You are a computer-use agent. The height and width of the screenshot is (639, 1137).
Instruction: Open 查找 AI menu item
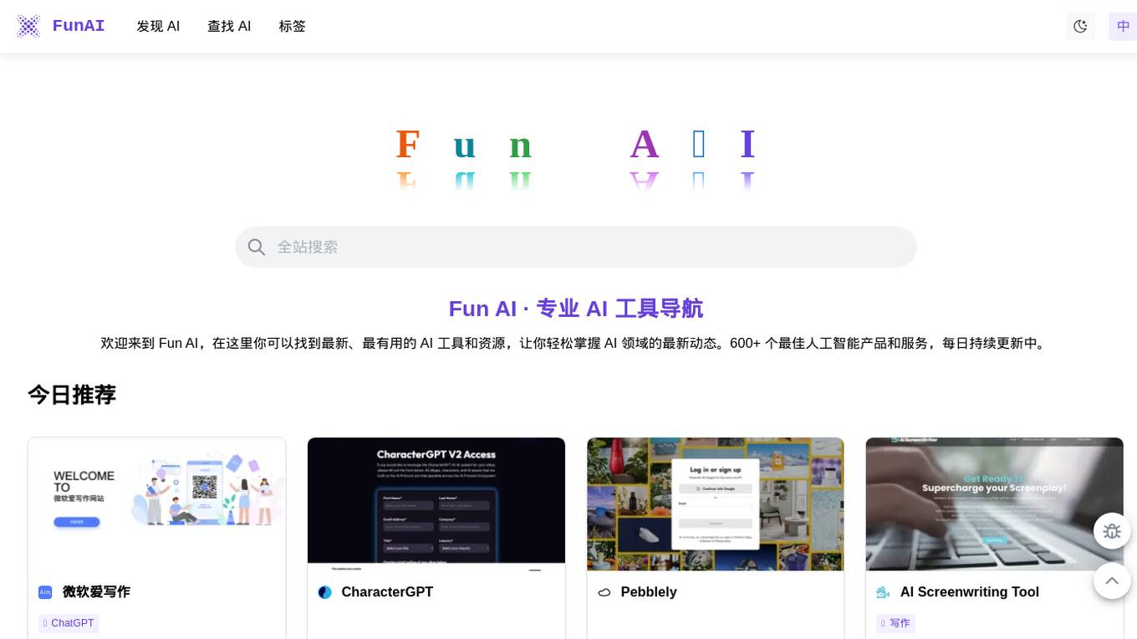[x=229, y=26]
